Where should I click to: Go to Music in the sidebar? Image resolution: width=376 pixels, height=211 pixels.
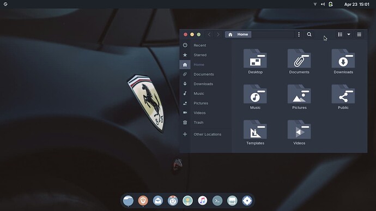tap(205, 93)
